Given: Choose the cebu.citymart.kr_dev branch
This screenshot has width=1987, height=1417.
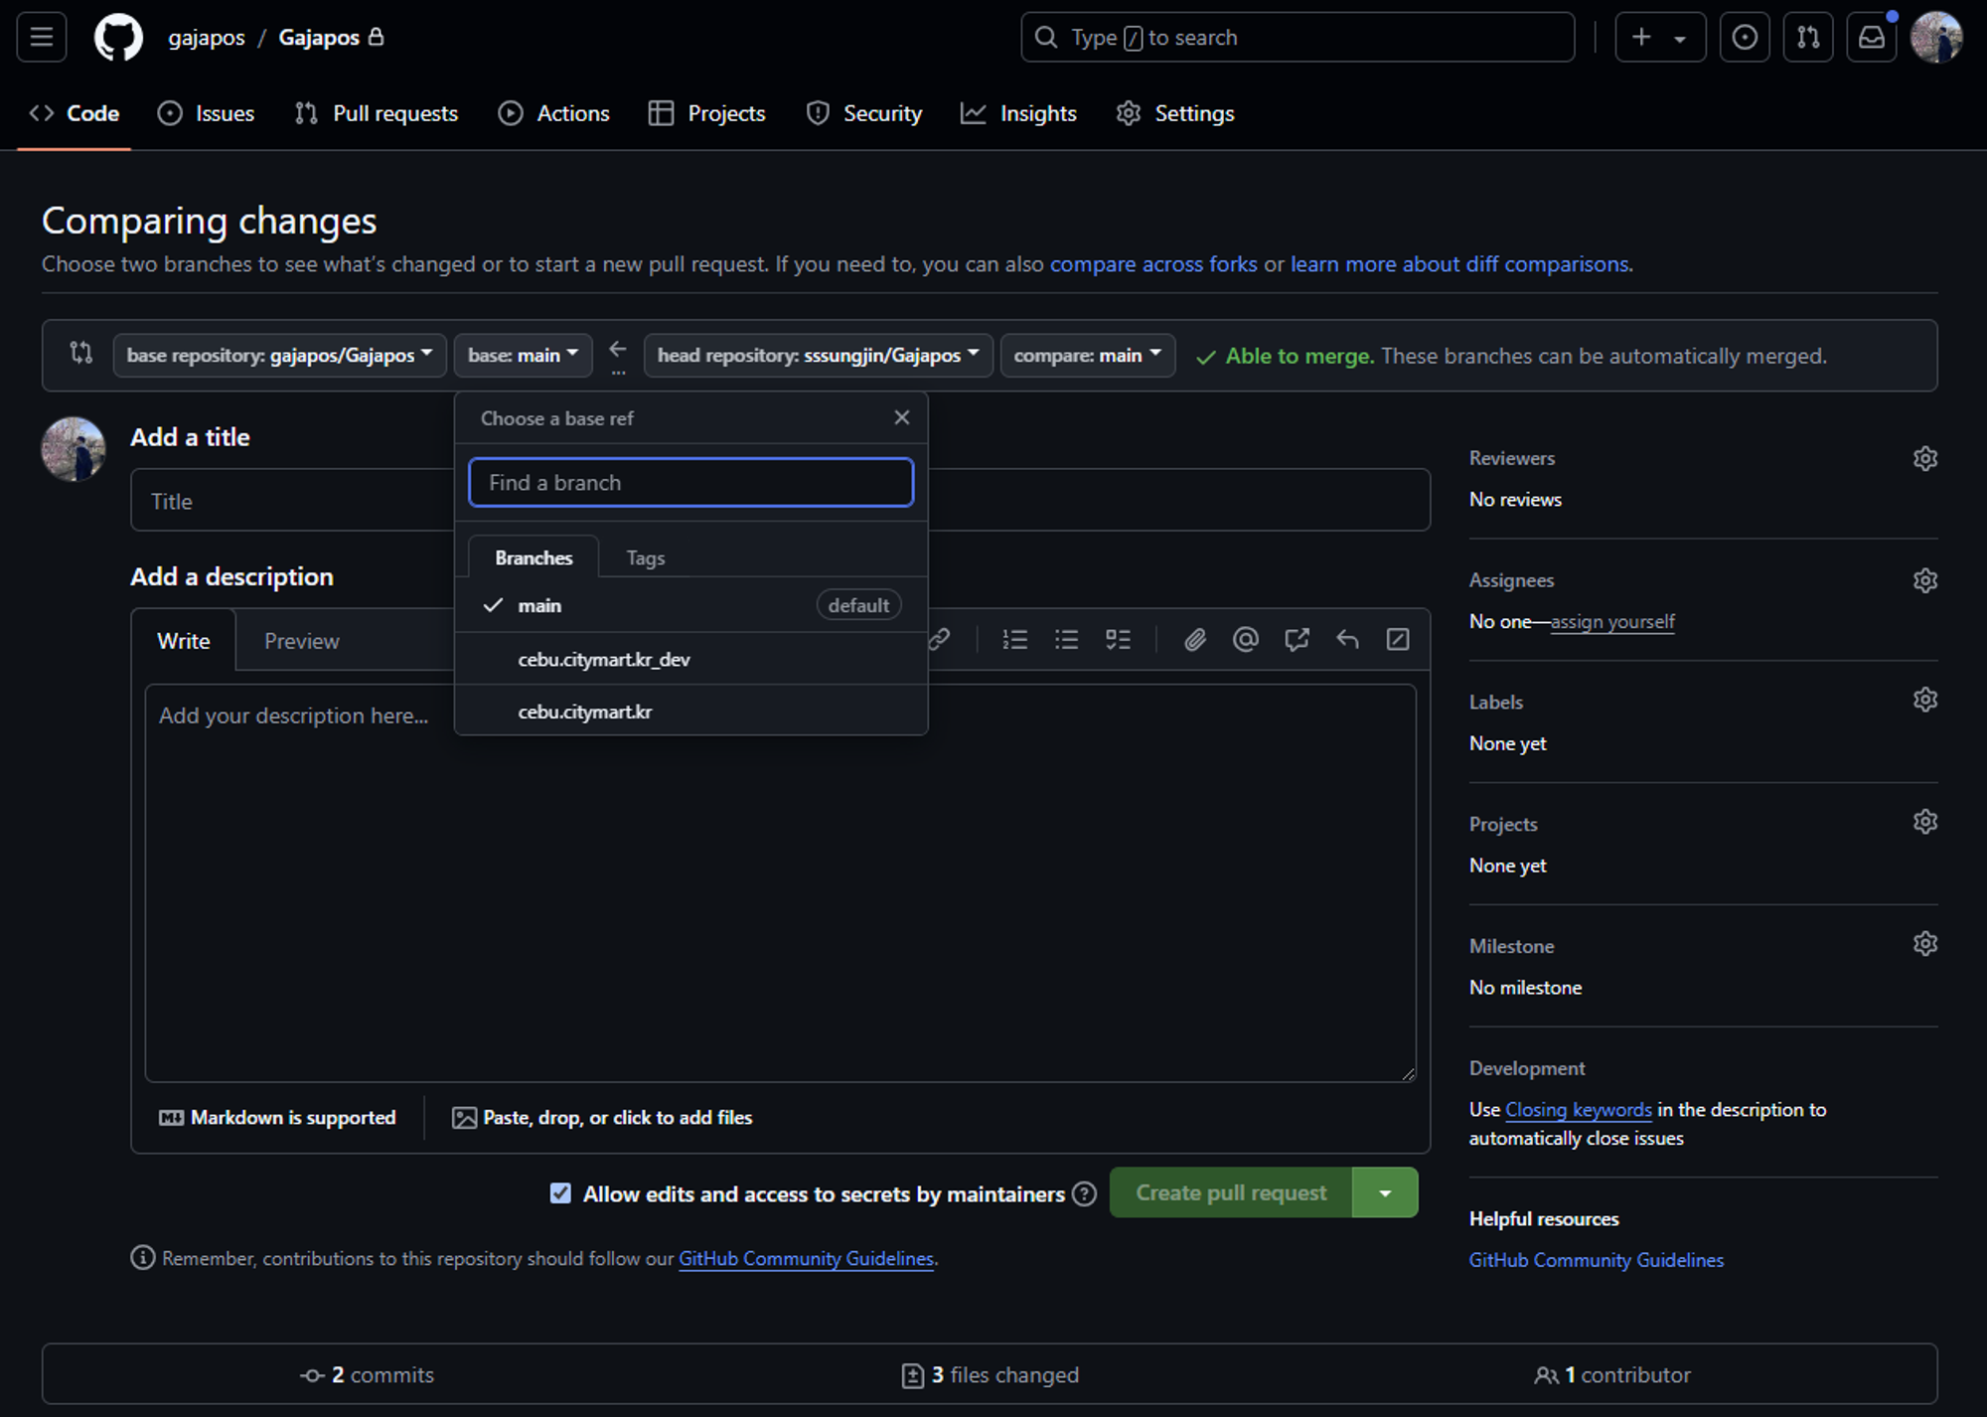Looking at the screenshot, I should [x=603, y=660].
